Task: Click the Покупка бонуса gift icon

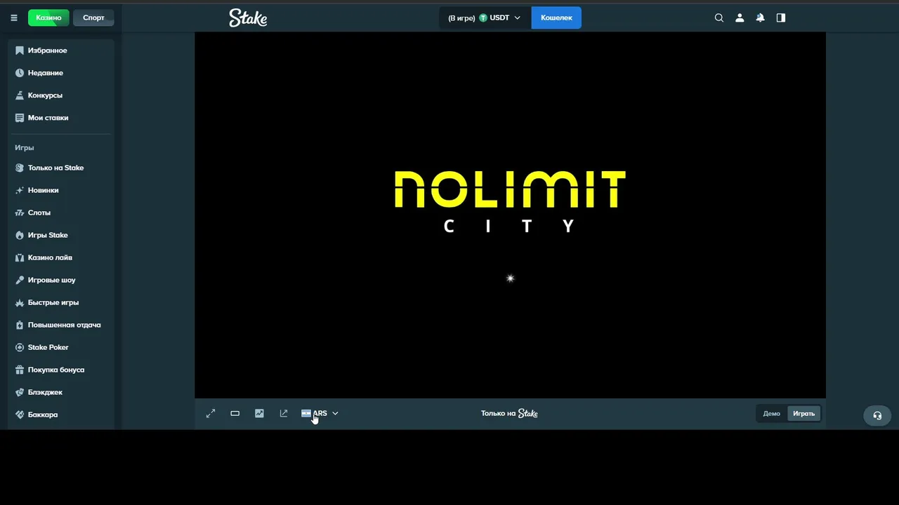Action: click(20, 370)
